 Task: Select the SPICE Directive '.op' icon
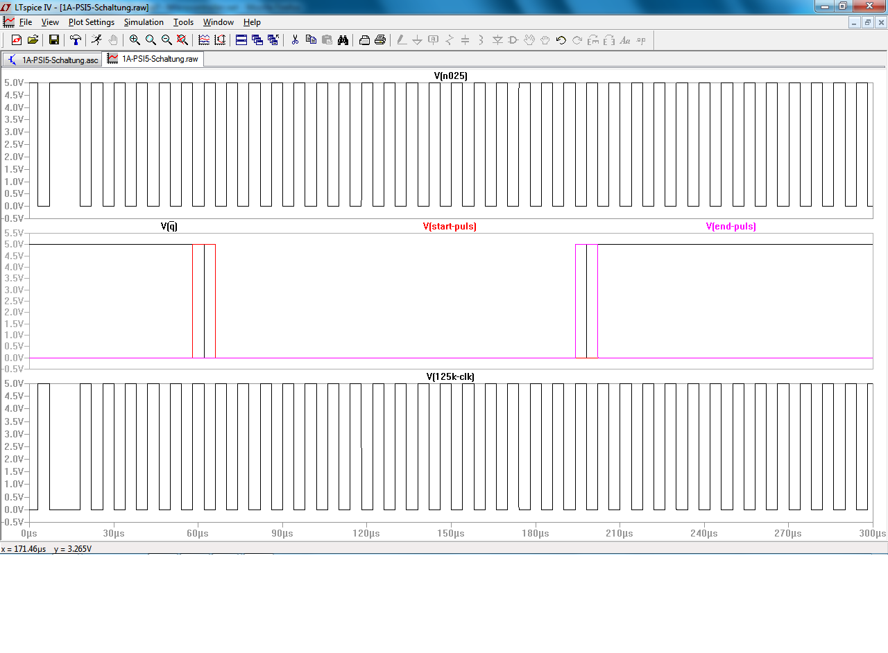[x=641, y=40]
